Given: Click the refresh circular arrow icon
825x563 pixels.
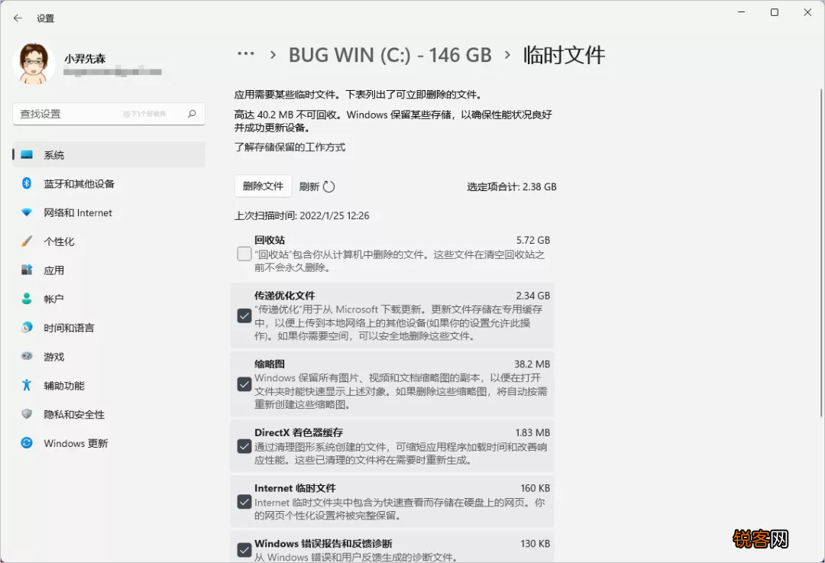Looking at the screenshot, I should point(328,187).
